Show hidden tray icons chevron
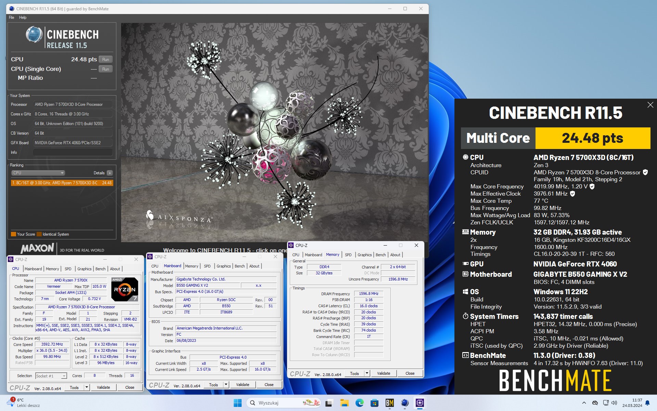Screen dimensions: 657x411 (584, 403)
